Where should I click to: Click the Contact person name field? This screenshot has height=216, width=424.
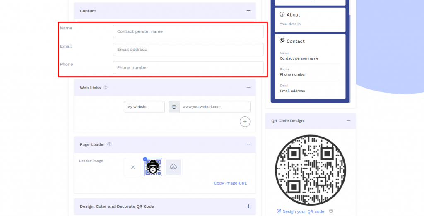188,31
